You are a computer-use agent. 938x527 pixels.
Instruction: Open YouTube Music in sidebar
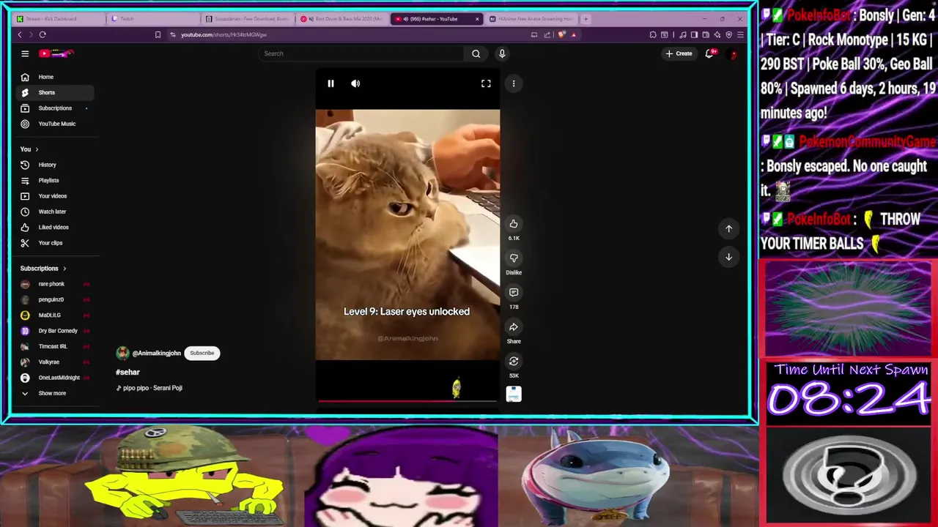point(54,124)
